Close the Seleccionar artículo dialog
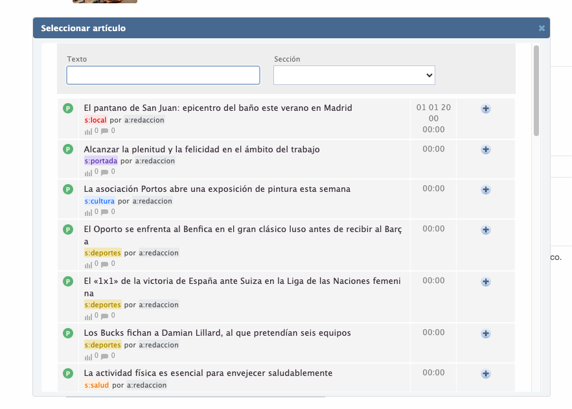572x409 pixels. pos(542,29)
